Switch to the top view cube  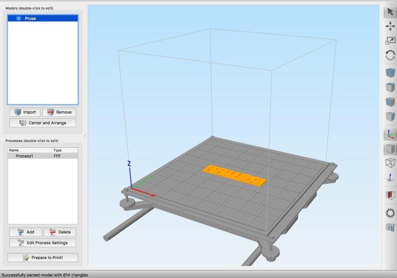390,87
